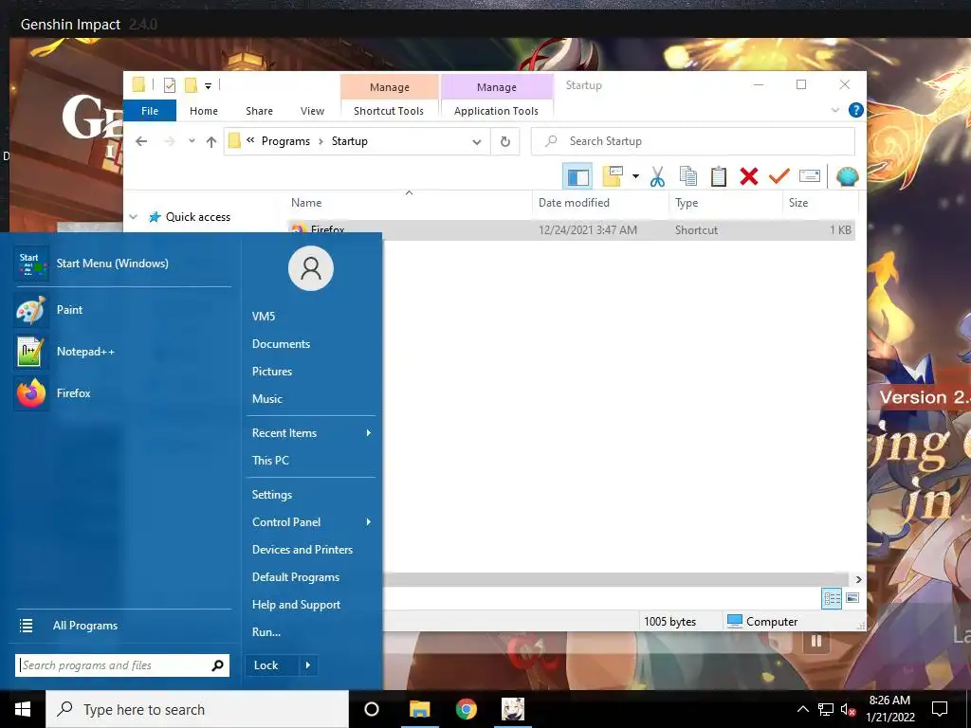
Task: Click the red X Delete icon
Action: pos(749,176)
